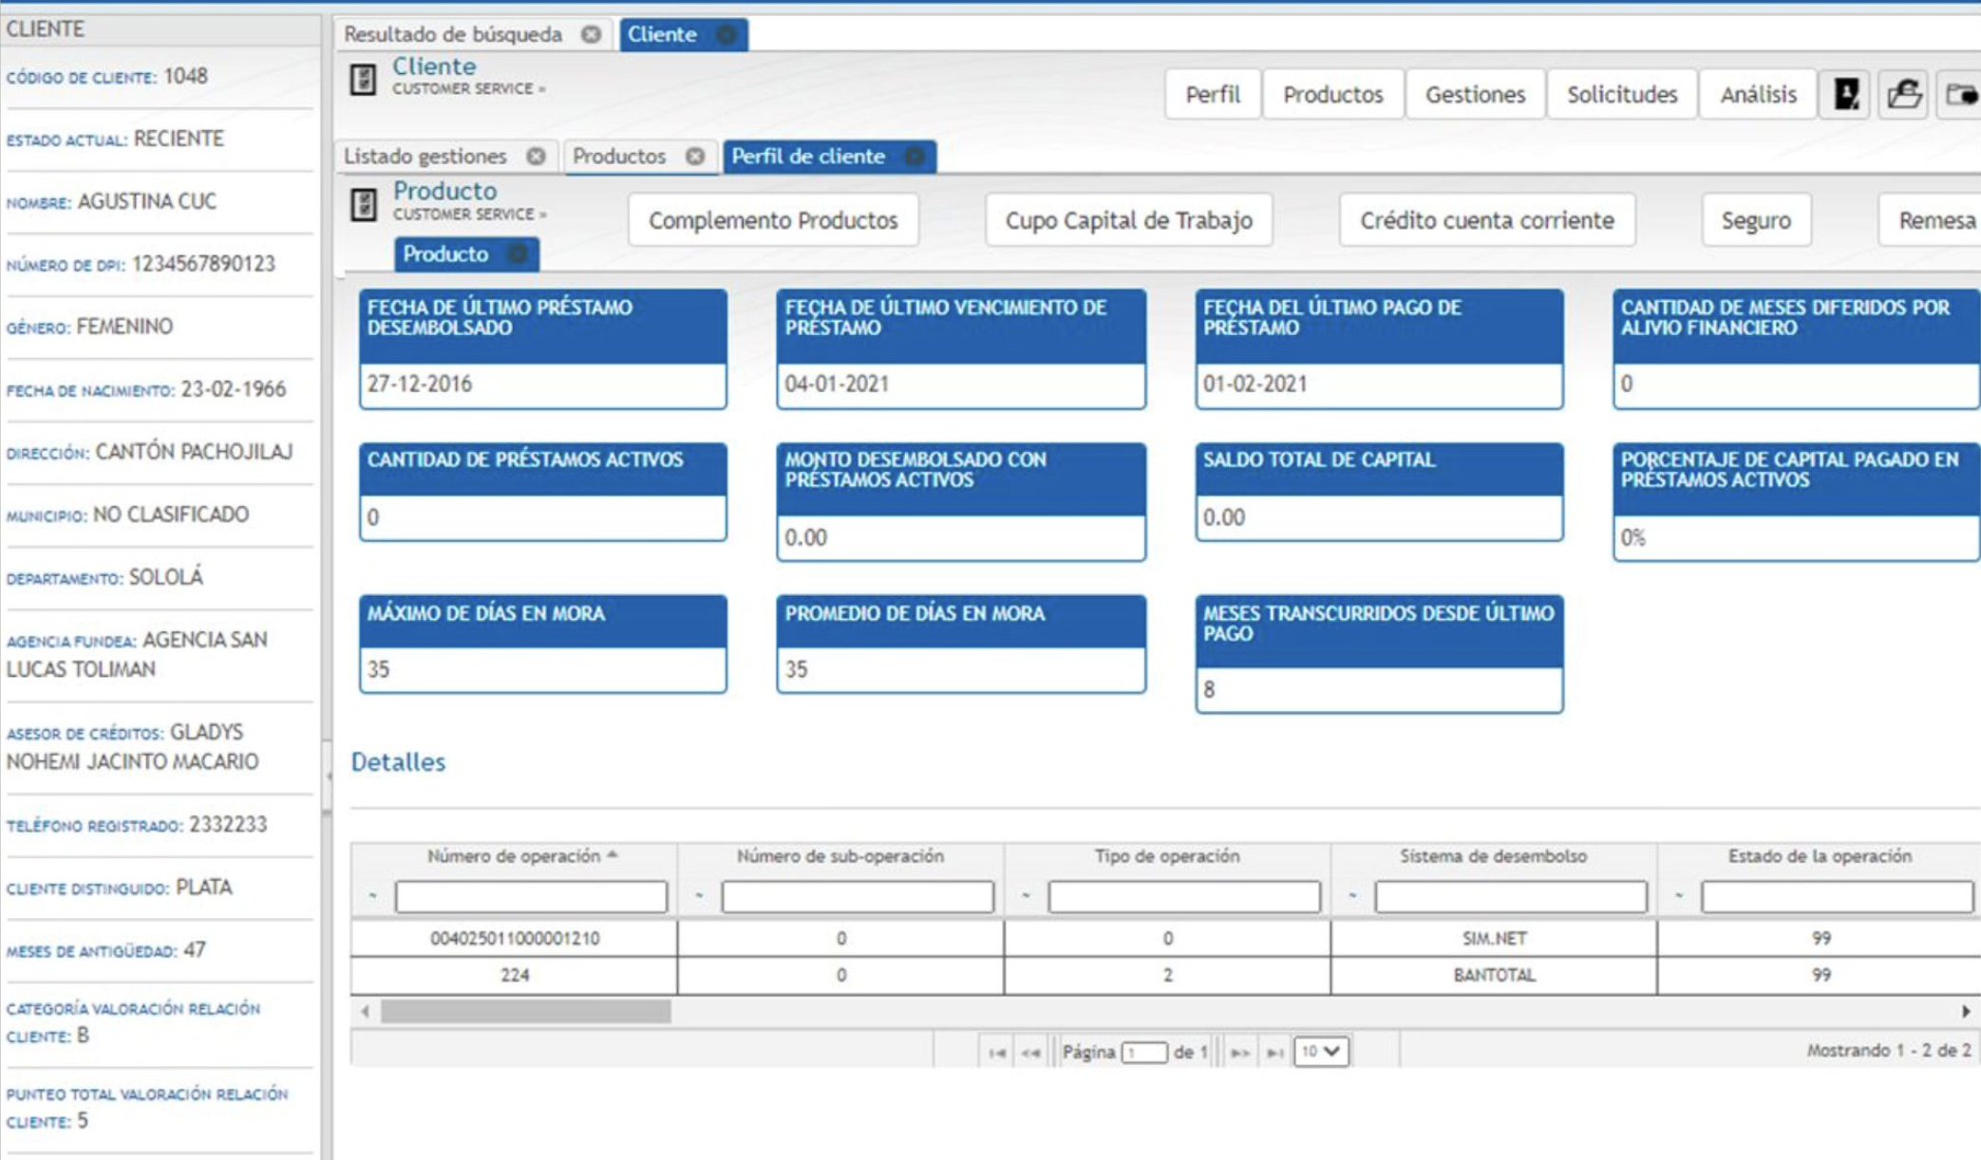The width and height of the screenshot is (1981, 1160).
Task: Open rows-per-page dropdown showing 10
Action: 1320,1051
